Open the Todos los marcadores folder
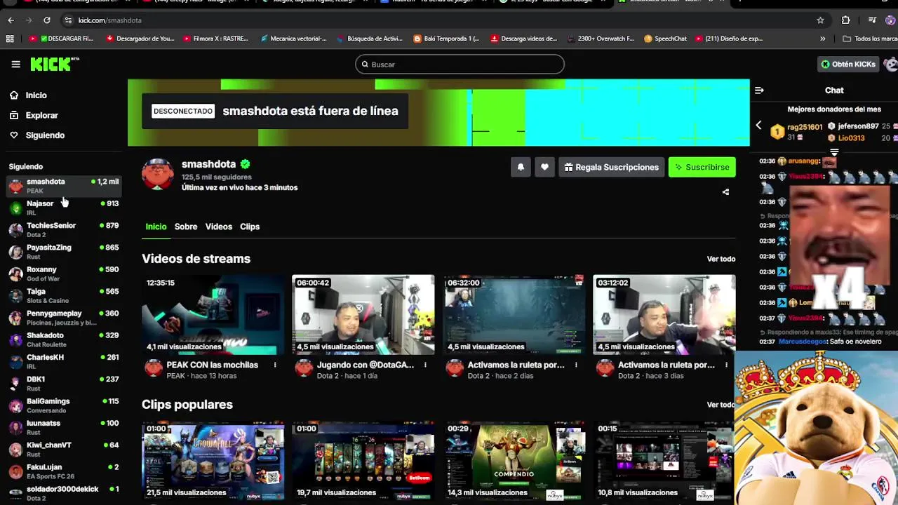 (870, 39)
